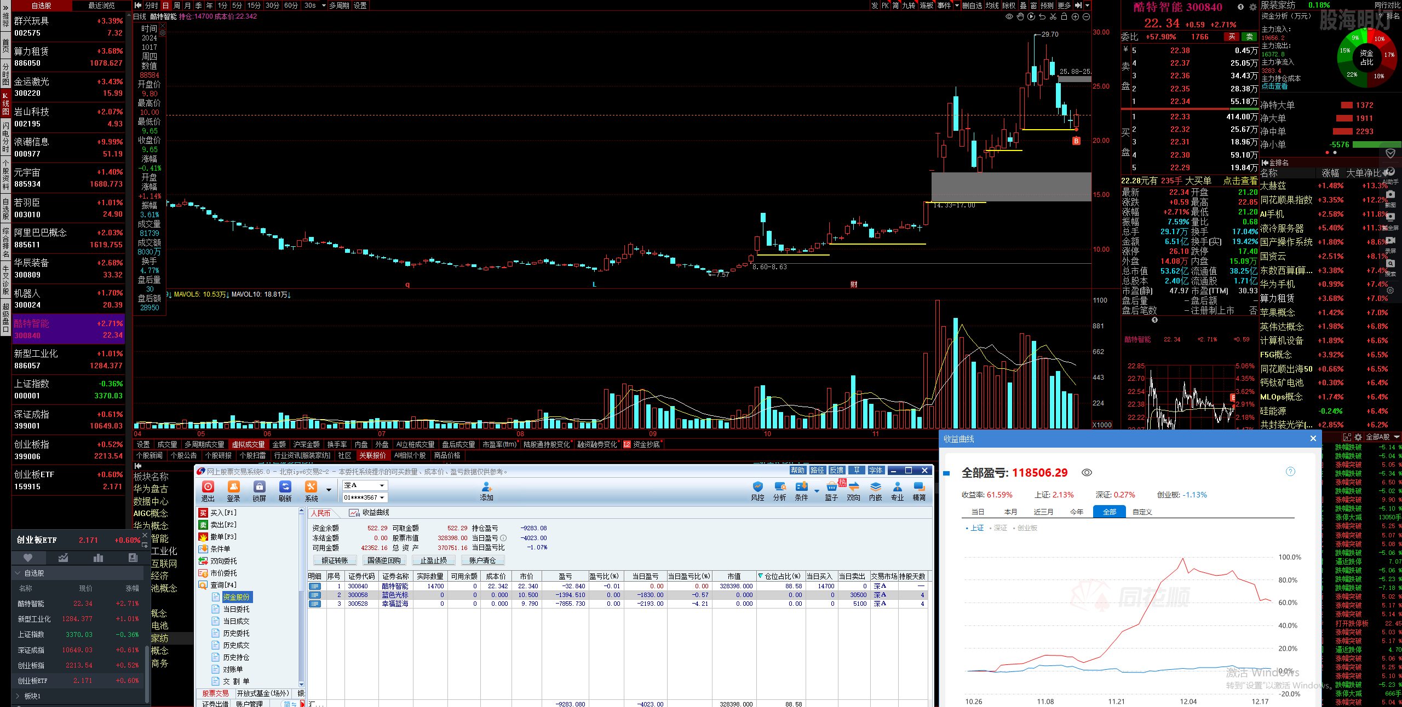Click the 撤单[F3] cancel order entry

(218, 537)
